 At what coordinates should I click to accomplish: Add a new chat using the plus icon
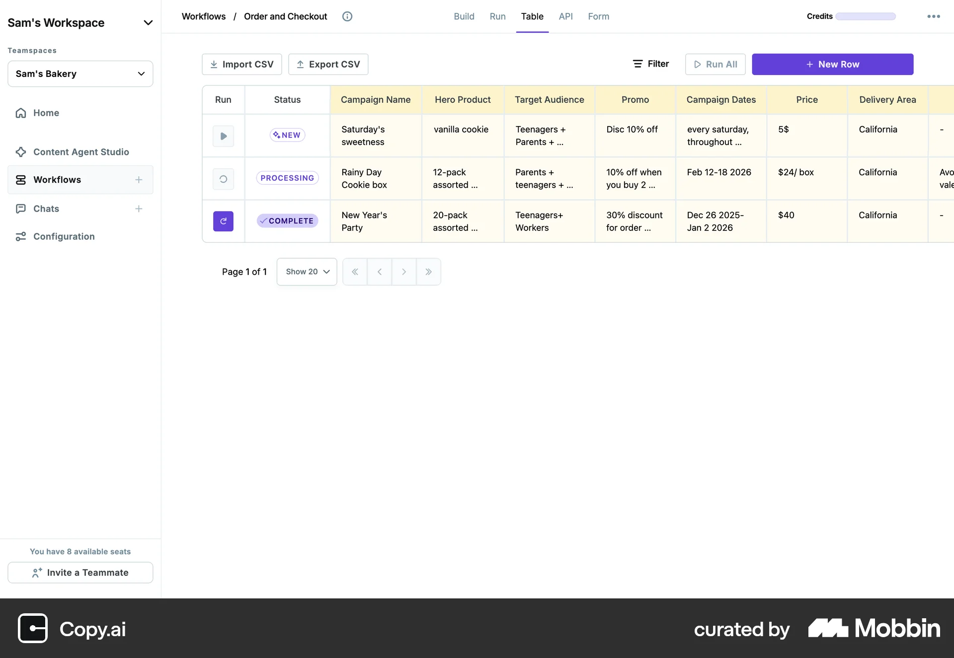pos(139,209)
